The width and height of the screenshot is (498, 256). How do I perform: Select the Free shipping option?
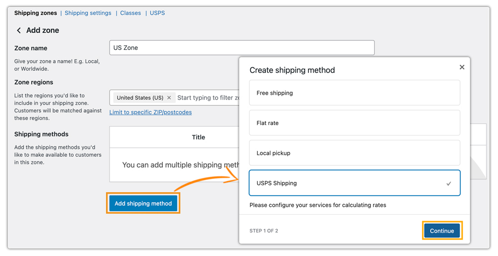355,93
